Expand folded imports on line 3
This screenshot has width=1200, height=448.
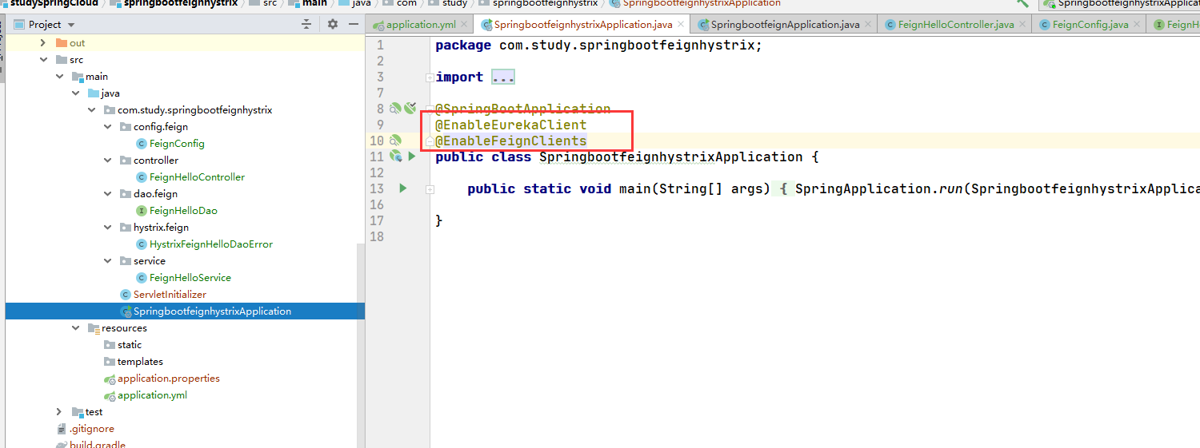click(430, 77)
